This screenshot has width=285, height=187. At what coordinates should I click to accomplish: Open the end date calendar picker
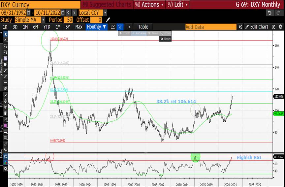coord(63,13)
